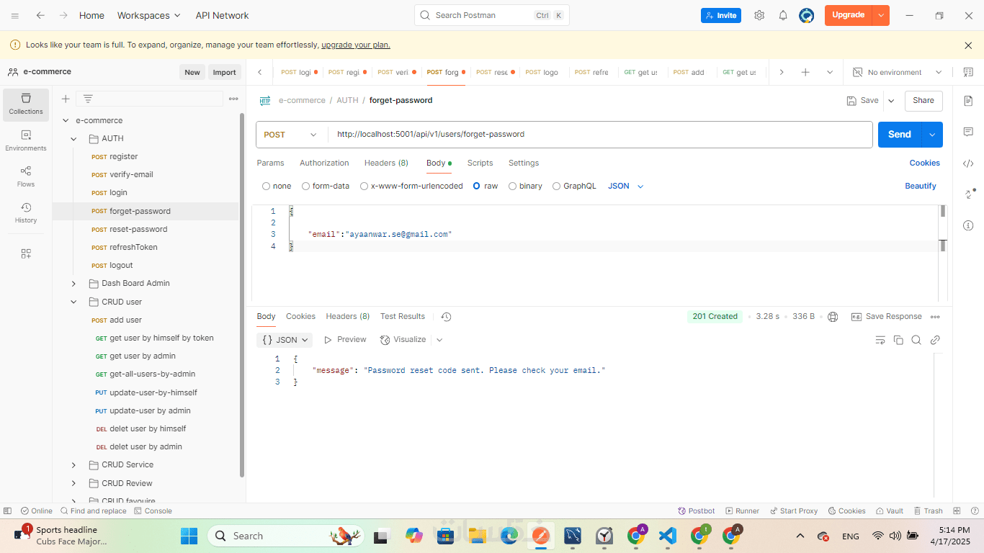This screenshot has height=553, width=984.
Task: Open the Save options arrow
Action: 891,101
